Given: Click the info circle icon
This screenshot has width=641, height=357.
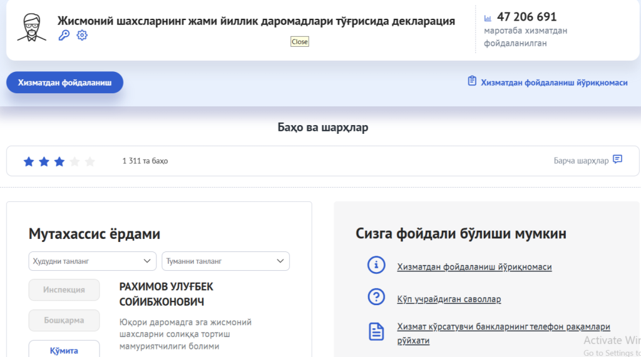Looking at the screenshot, I should (376, 265).
